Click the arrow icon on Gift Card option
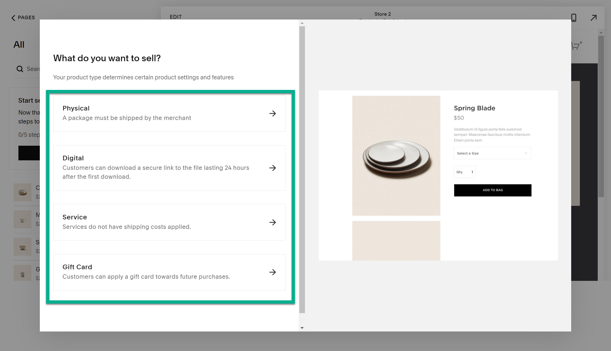Screen dimensions: 611x351 tap(272, 272)
